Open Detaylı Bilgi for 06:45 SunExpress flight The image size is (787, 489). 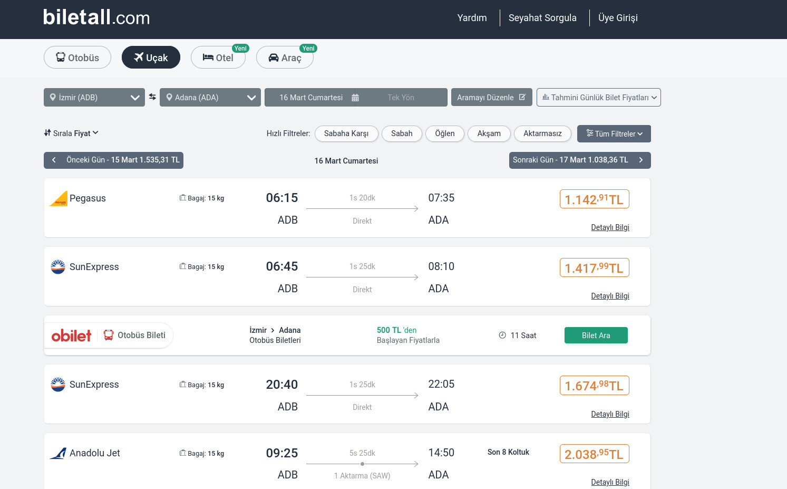point(610,296)
